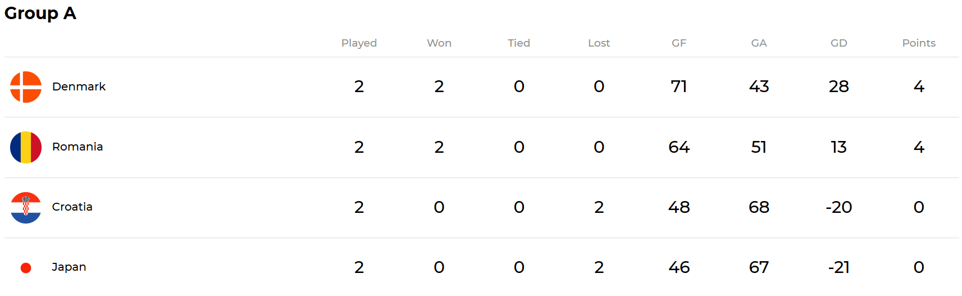The height and width of the screenshot is (296, 962).
Task: Click the Romania flag icon
Action: point(26,147)
